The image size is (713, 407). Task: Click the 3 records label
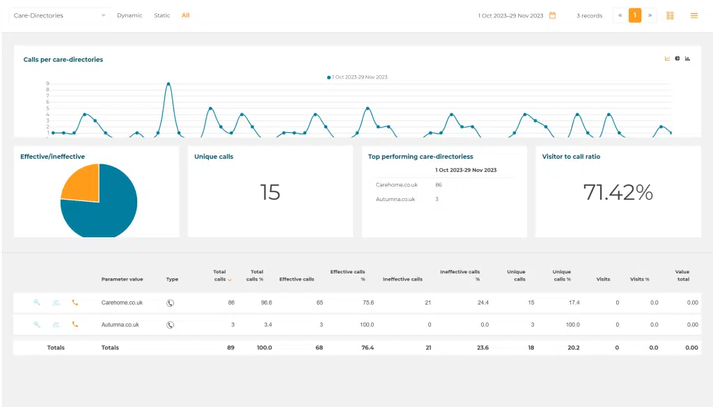pos(589,16)
